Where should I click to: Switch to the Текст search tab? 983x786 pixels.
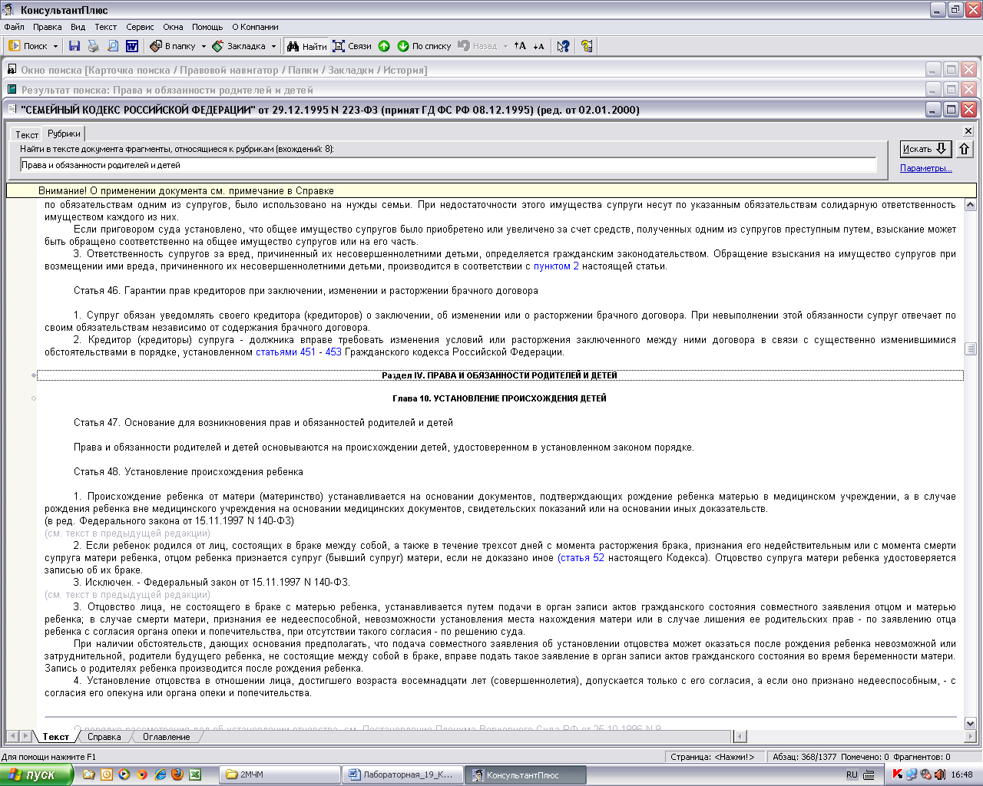27,134
